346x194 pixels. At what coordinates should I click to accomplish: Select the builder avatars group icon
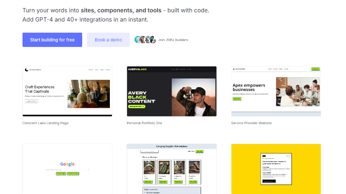(145, 40)
